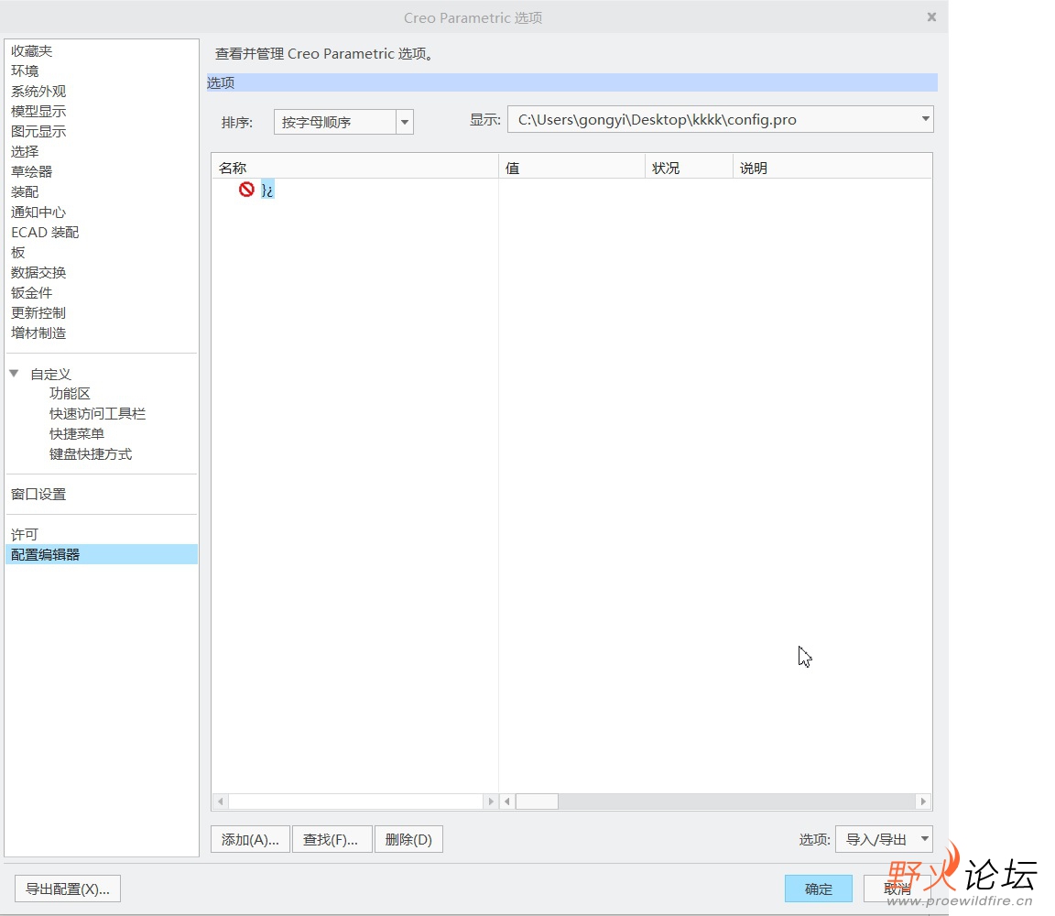Image resolution: width=1055 pixels, height=916 pixels.
Task: Select 系统外观 in the sidebar
Action: [x=38, y=91]
